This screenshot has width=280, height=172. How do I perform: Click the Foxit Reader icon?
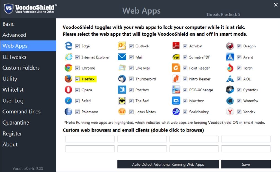point(176,68)
